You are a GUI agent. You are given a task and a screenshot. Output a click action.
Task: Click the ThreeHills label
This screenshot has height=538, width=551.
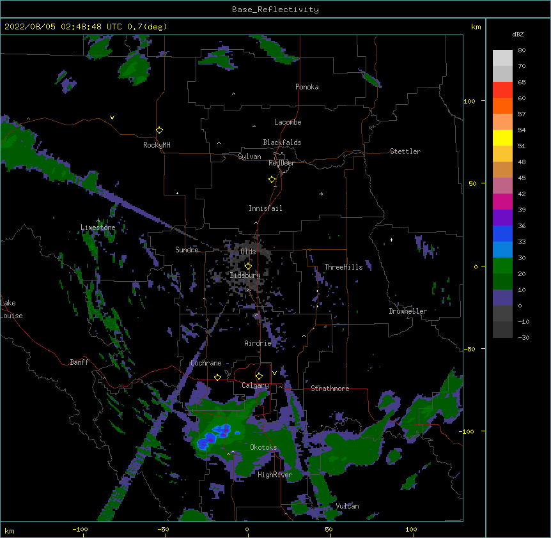(x=343, y=267)
